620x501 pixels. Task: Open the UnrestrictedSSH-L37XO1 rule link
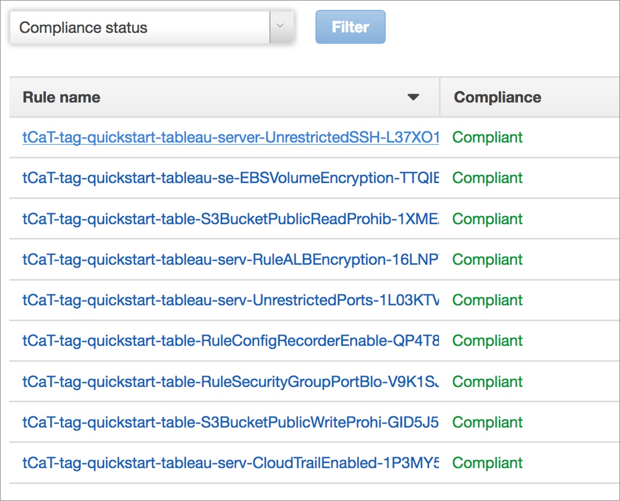pyautogui.click(x=231, y=137)
